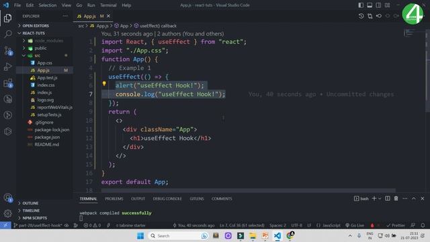430x242 pixels.
Task: Open the Selection menu
Action: point(48,5)
